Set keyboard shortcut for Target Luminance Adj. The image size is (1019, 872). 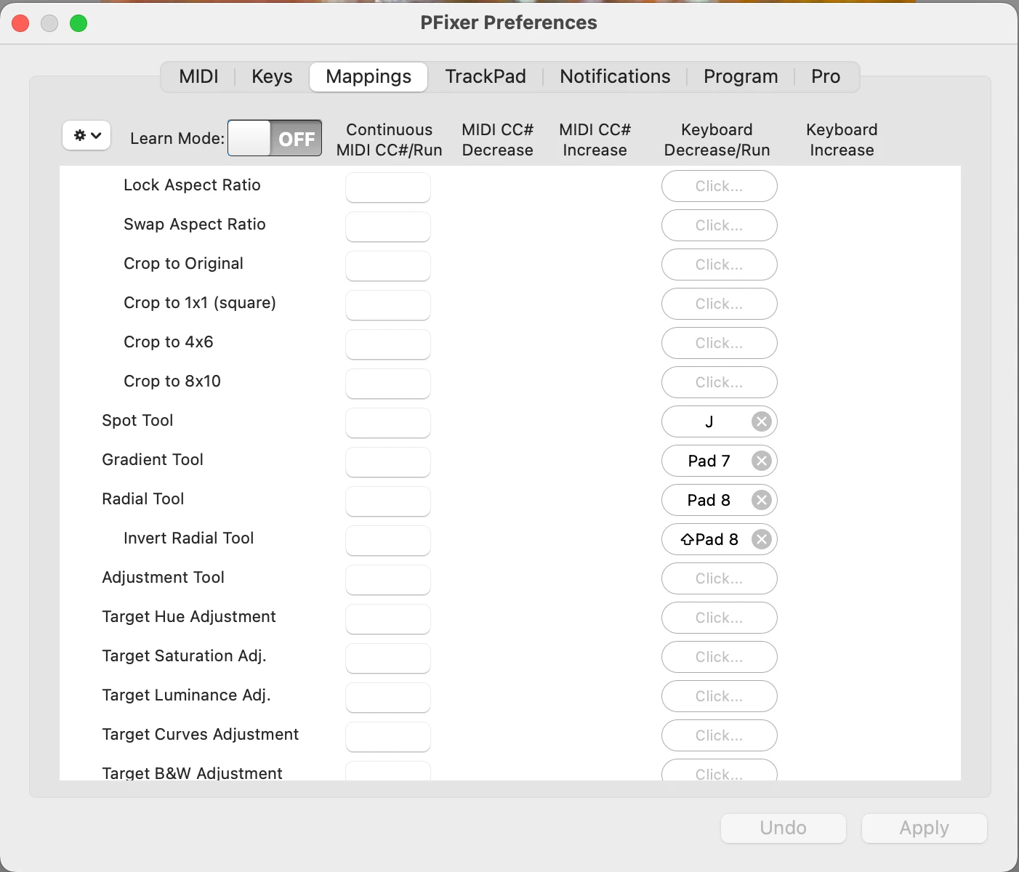coord(720,696)
